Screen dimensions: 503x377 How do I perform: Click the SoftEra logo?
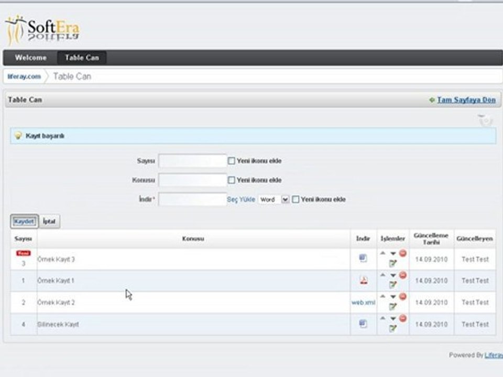(42, 30)
